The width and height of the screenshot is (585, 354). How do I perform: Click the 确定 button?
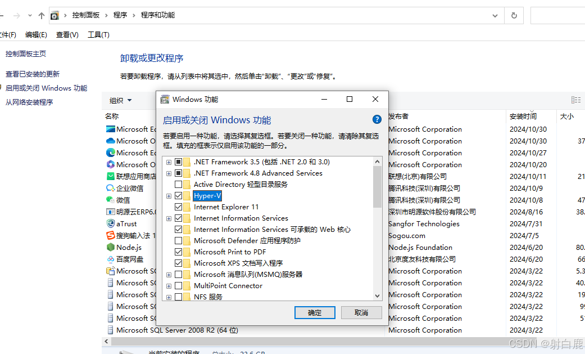tap(315, 312)
